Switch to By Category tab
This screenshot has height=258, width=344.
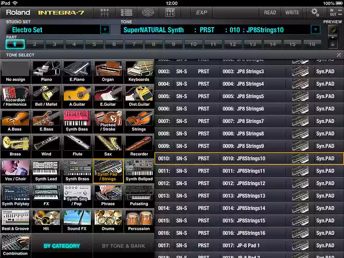62,246
